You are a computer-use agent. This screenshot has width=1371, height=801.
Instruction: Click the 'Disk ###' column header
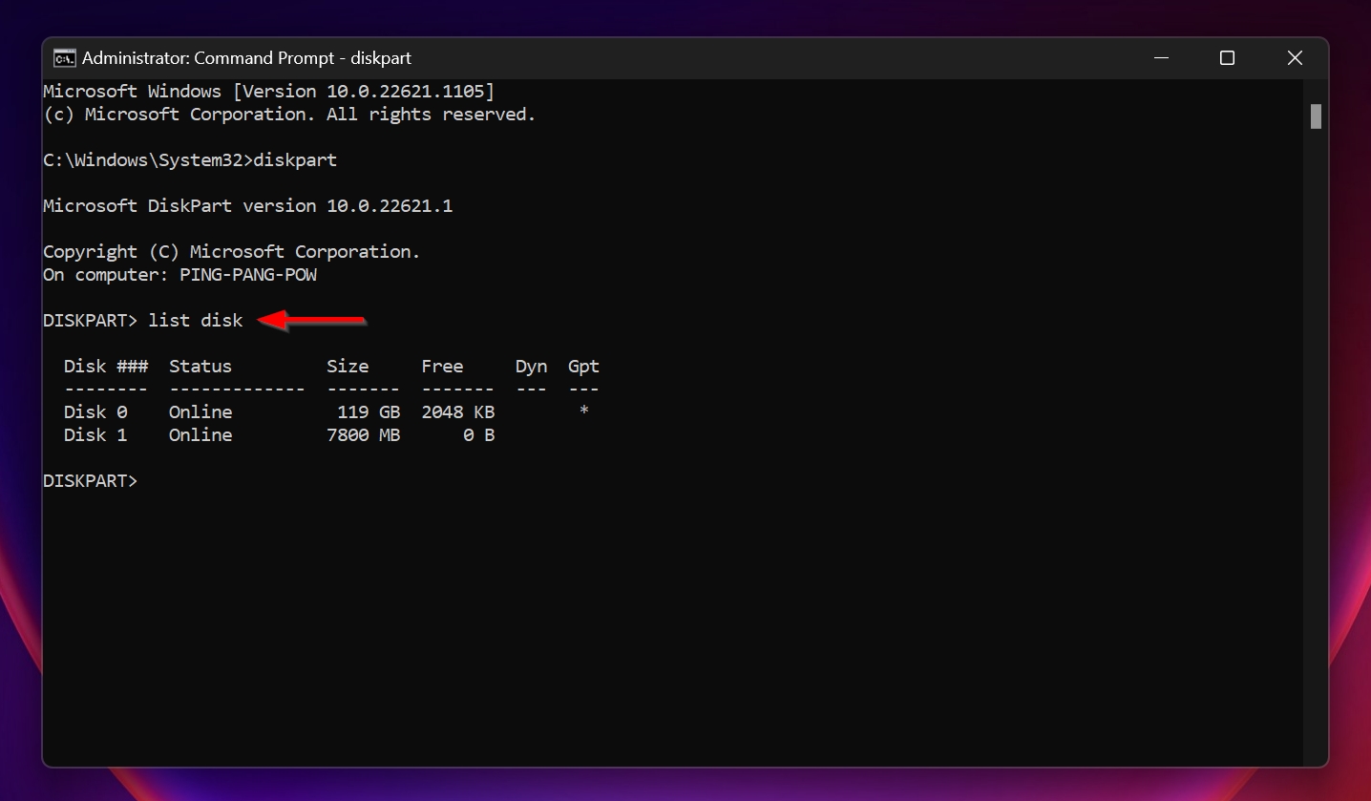click(106, 367)
